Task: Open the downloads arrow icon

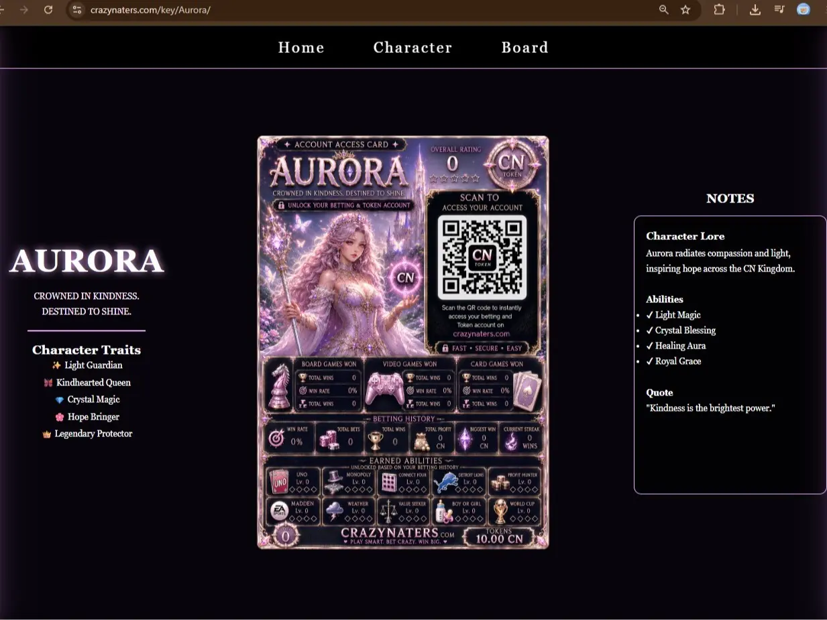Action: [x=755, y=10]
